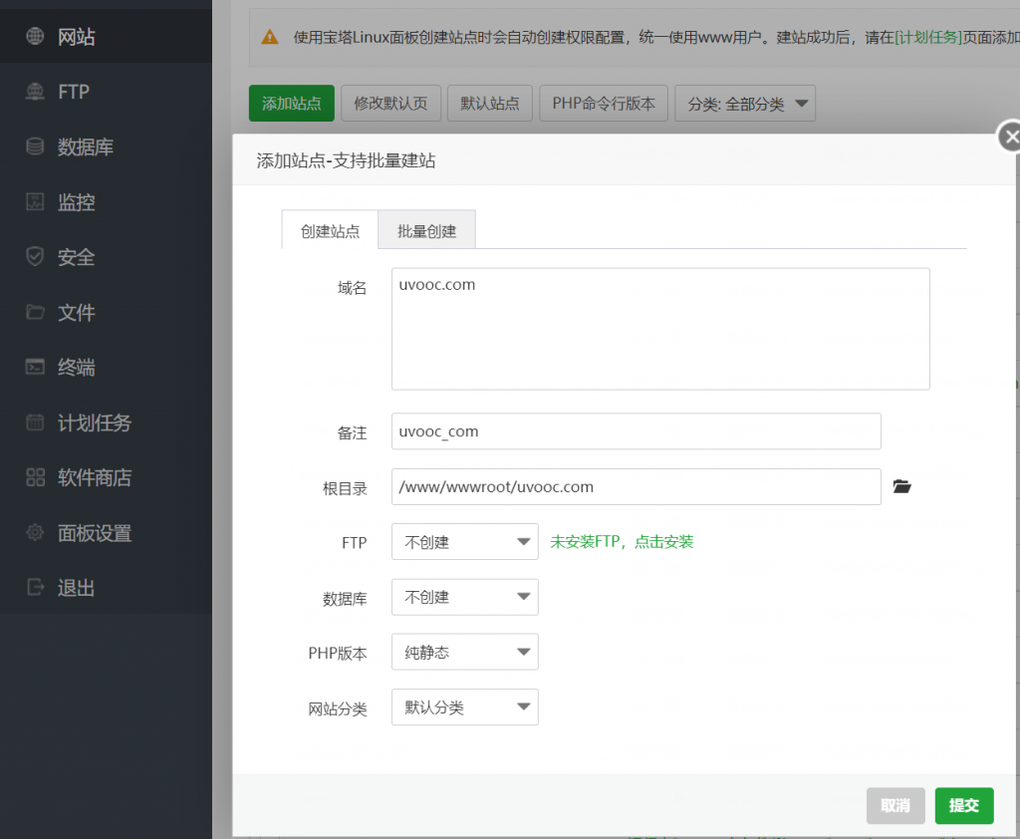The height and width of the screenshot is (839, 1020).
Task: Select the FTP sidebar icon
Action: [x=33, y=92]
